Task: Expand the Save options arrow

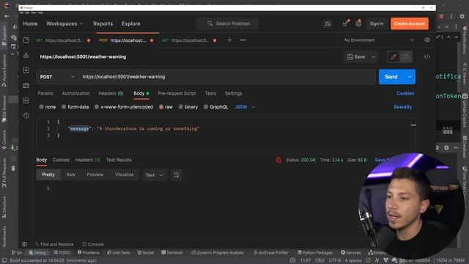Action: click(x=373, y=56)
